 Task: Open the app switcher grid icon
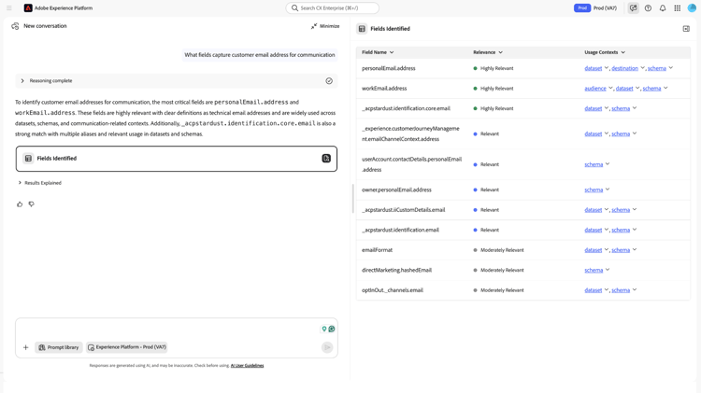(x=678, y=8)
